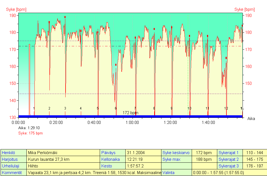
Task: Click the Kommentit comment text field
Action: pos(94,173)
